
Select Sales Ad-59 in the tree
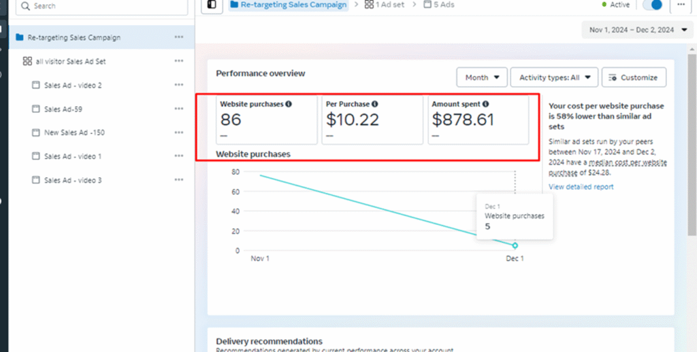point(63,109)
